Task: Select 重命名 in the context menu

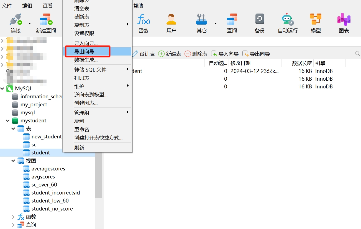Action: 81,129
